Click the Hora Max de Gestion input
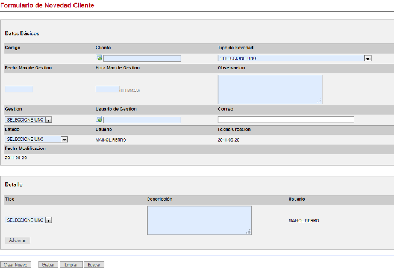The width and height of the screenshot is (394, 271). tap(108, 89)
